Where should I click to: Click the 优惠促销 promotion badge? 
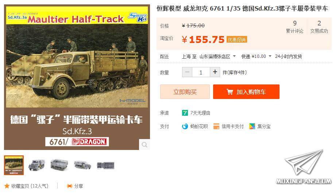(x=237, y=39)
